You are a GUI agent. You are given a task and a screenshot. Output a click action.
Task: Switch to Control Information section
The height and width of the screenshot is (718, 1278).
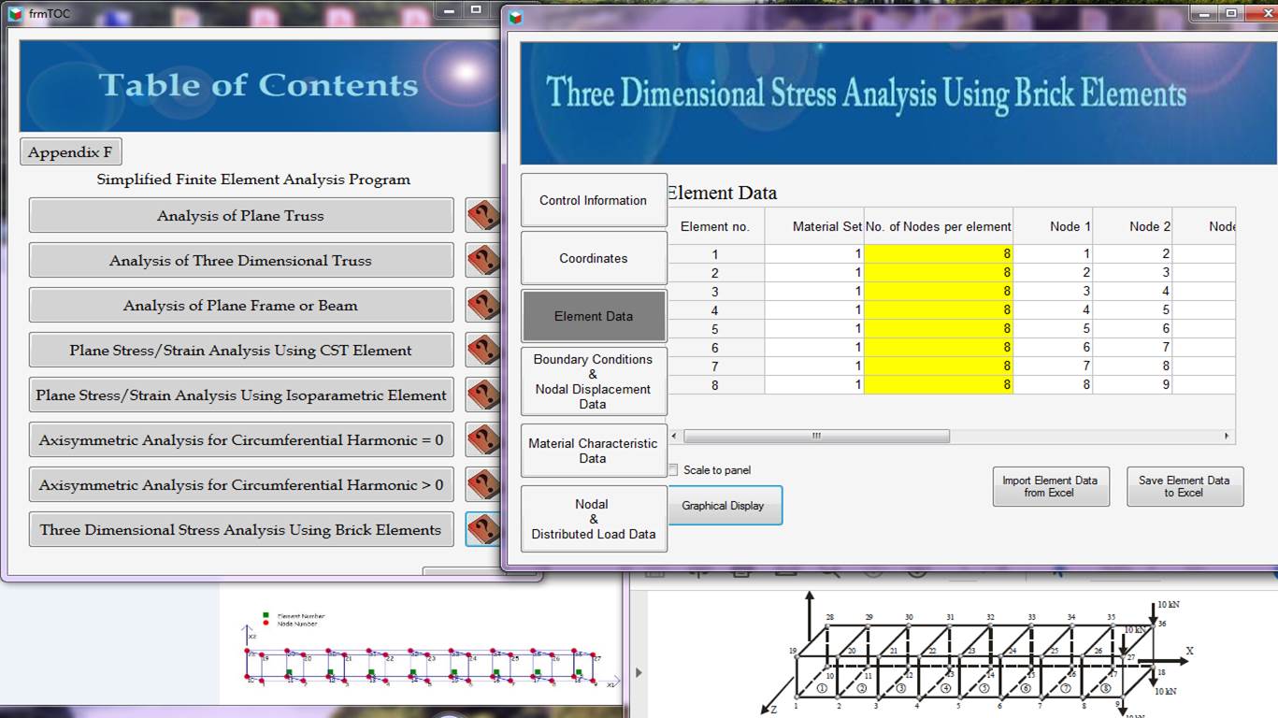pyautogui.click(x=594, y=200)
